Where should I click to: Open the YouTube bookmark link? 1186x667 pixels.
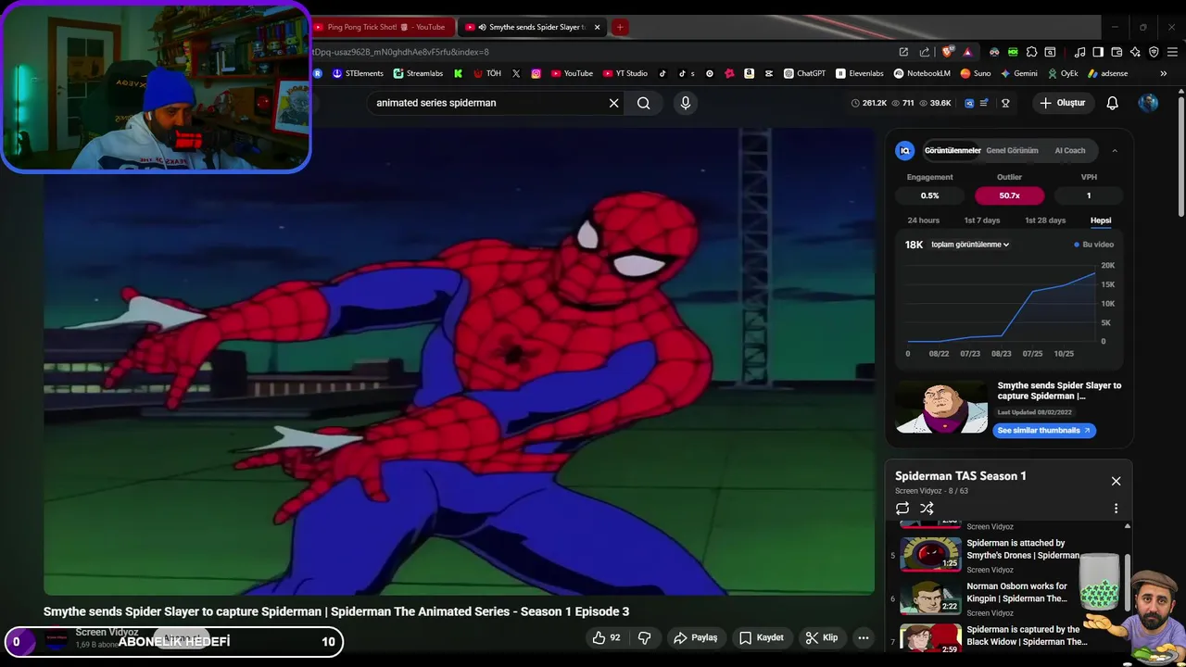point(573,73)
